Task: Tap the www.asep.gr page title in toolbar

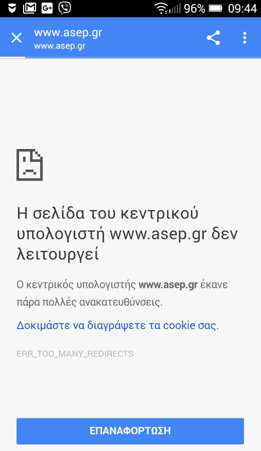Action: coord(68,33)
